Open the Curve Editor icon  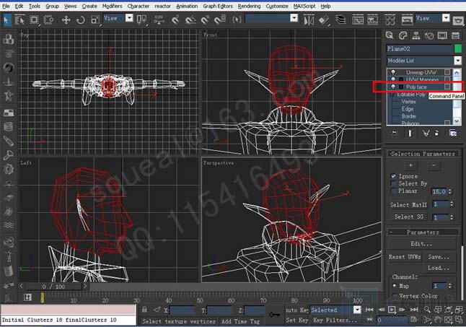coord(358,20)
